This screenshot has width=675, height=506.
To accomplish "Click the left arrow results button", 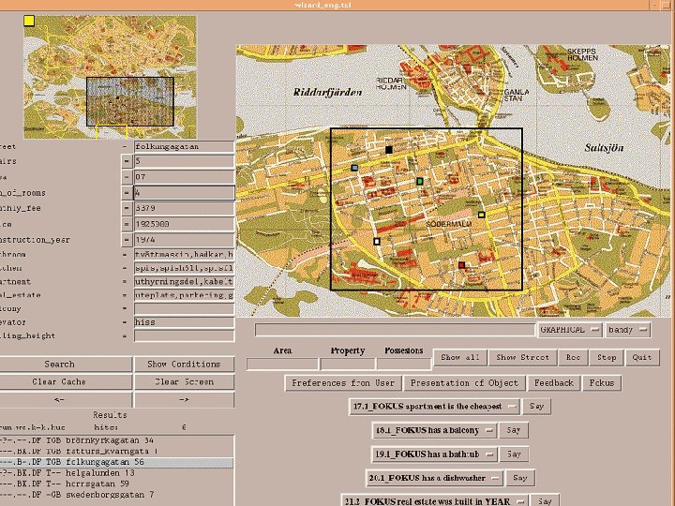I will click(x=66, y=400).
